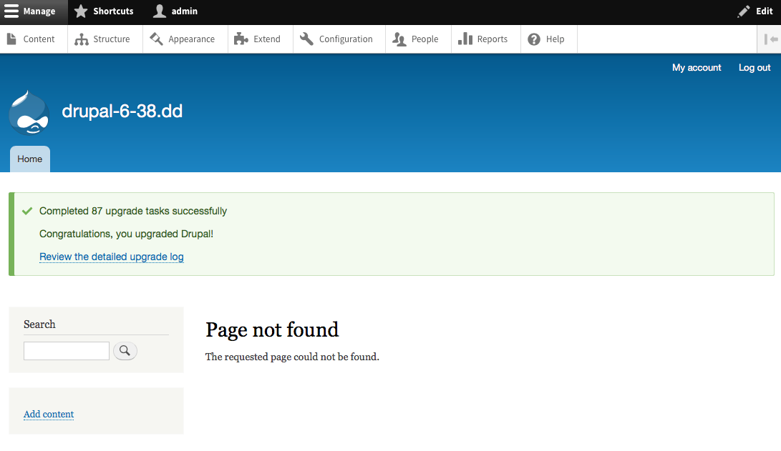Viewport: 781px width, 451px height.
Task: Select the Home tab
Action: (x=30, y=159)
